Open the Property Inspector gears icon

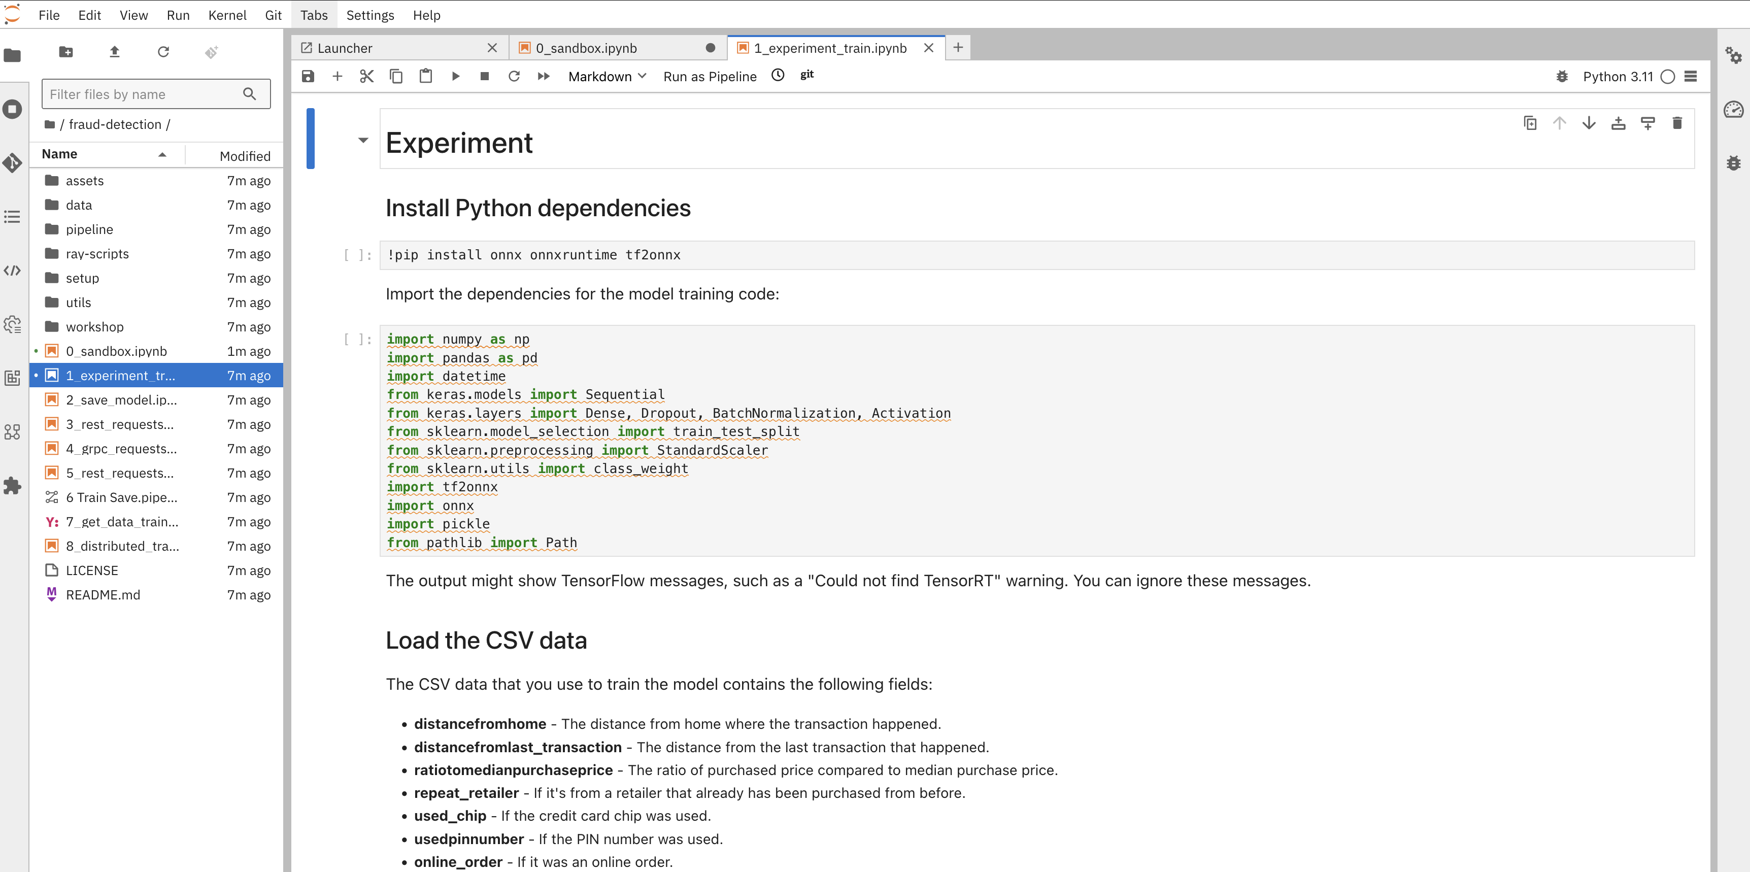click(x=1733, y=55)
